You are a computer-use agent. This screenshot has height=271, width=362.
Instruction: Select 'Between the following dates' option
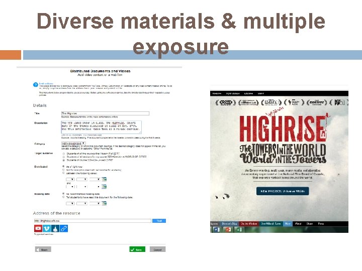[x=63, y=173]
